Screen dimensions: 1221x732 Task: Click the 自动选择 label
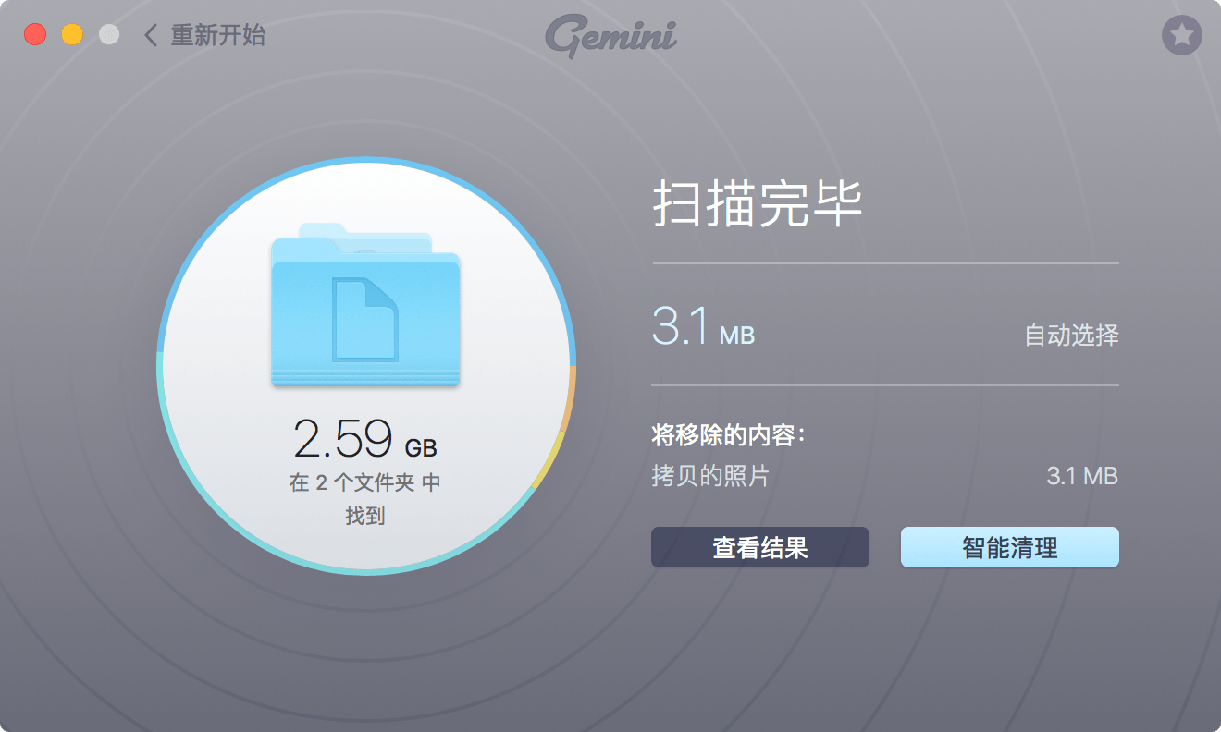(x=1071, y=335)
